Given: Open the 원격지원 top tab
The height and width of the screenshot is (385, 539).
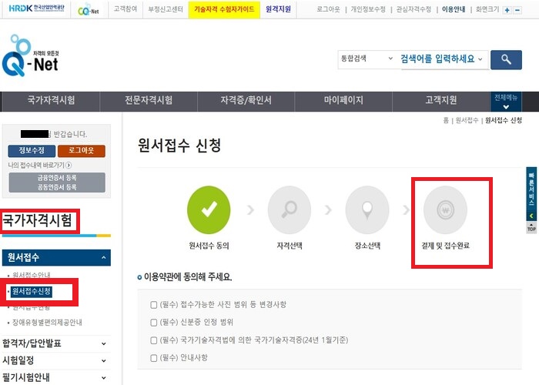Looking at the screenshot, I should [x=278, y=9].
